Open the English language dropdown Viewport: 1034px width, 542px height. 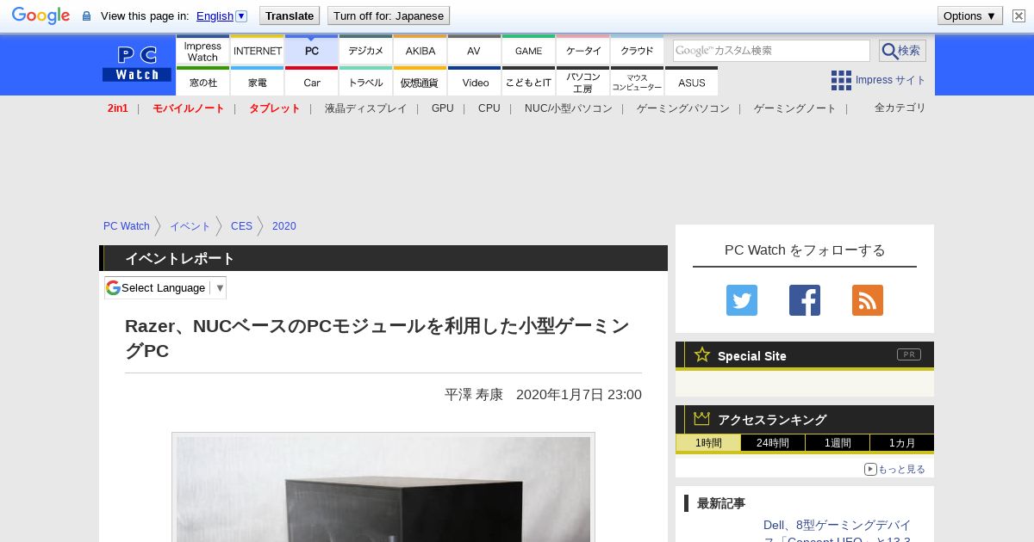point(221,15)
